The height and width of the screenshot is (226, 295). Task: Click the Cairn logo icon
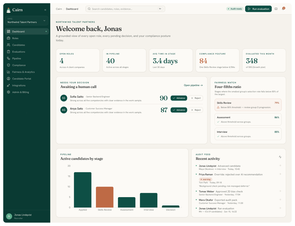click(9, 10)
